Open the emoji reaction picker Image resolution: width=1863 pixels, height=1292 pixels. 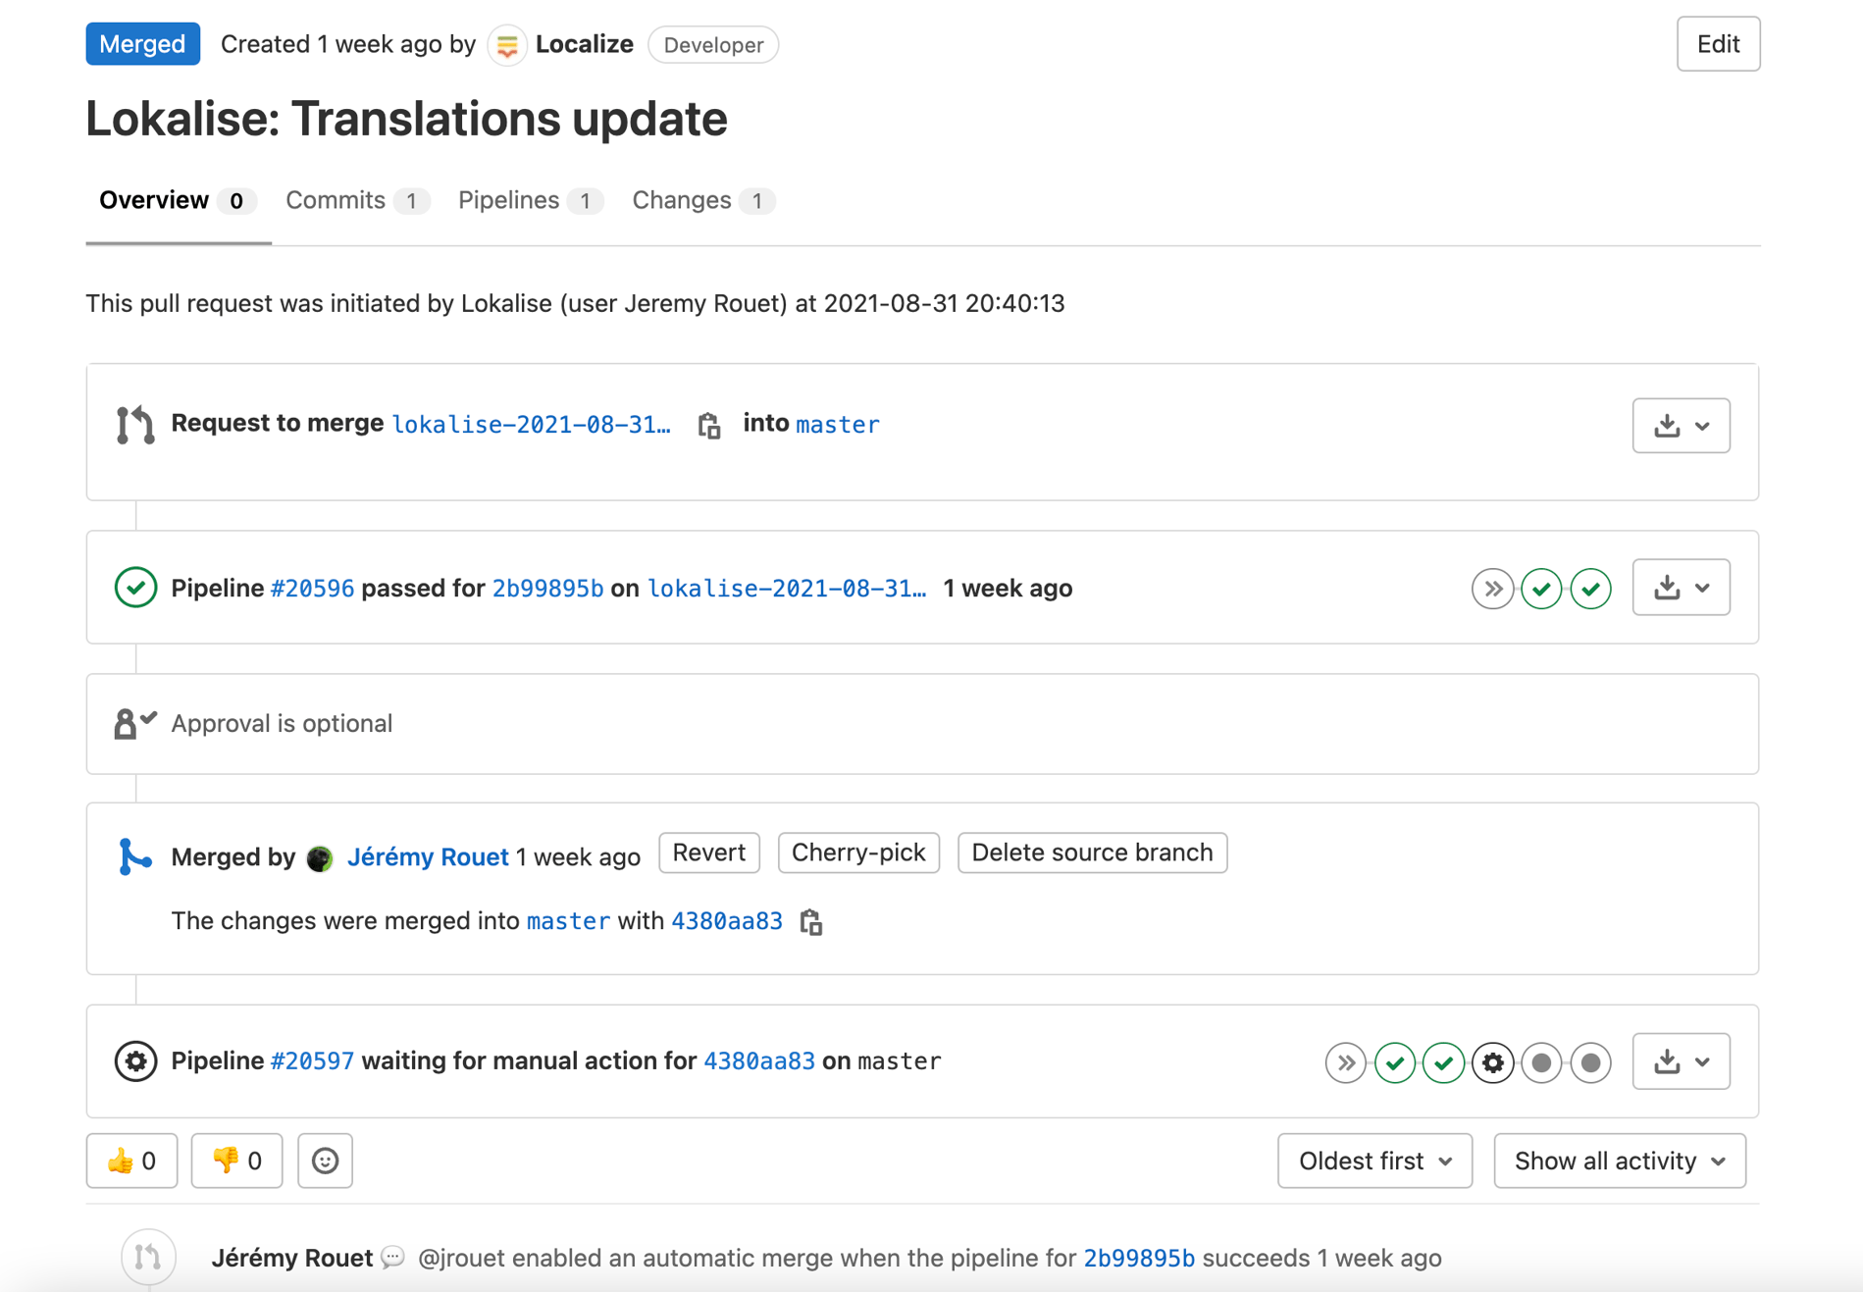tap(325, 1161)
